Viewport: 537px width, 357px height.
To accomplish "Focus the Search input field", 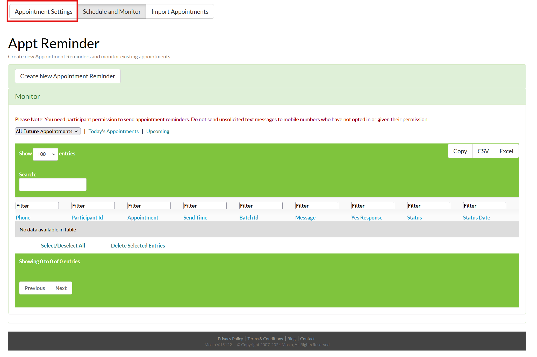I will click(x=53, y=184).
